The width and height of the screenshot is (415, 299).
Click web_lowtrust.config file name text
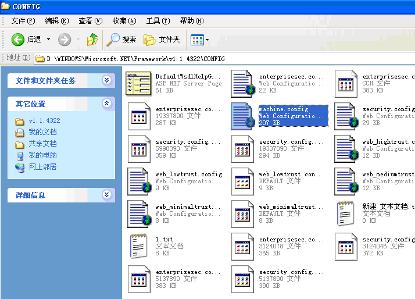pos(189,175)
